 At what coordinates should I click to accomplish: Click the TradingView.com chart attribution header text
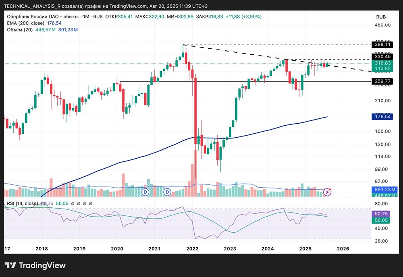[106, 6]
